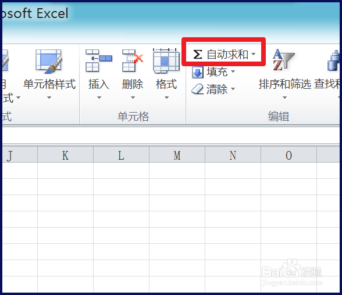Open the 自动求和 dropdown arrow
The image size is (342, 295).
[253, 54]
